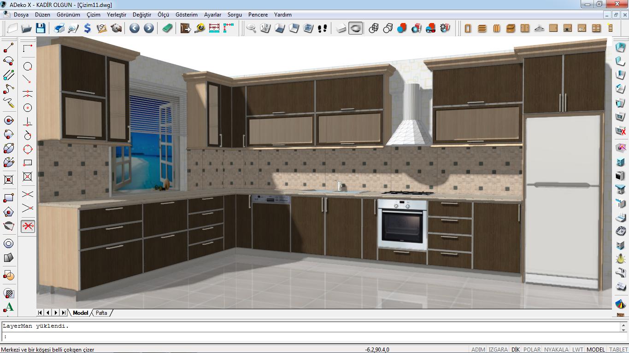Click the multicolor umbrella icon in right toolbar
The height and width of the screenshot is (353, 629).
pyautogui.click(x=621, y=304)
